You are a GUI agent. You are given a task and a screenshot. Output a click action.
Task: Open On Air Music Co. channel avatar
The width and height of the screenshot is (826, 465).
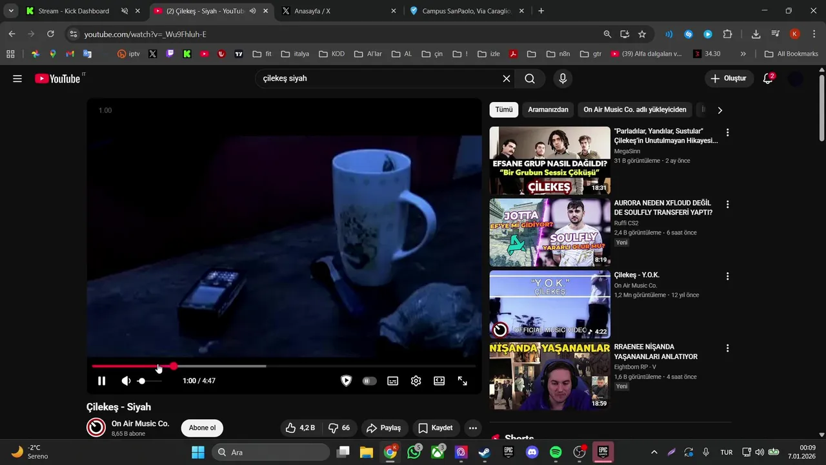pos(96,428)
